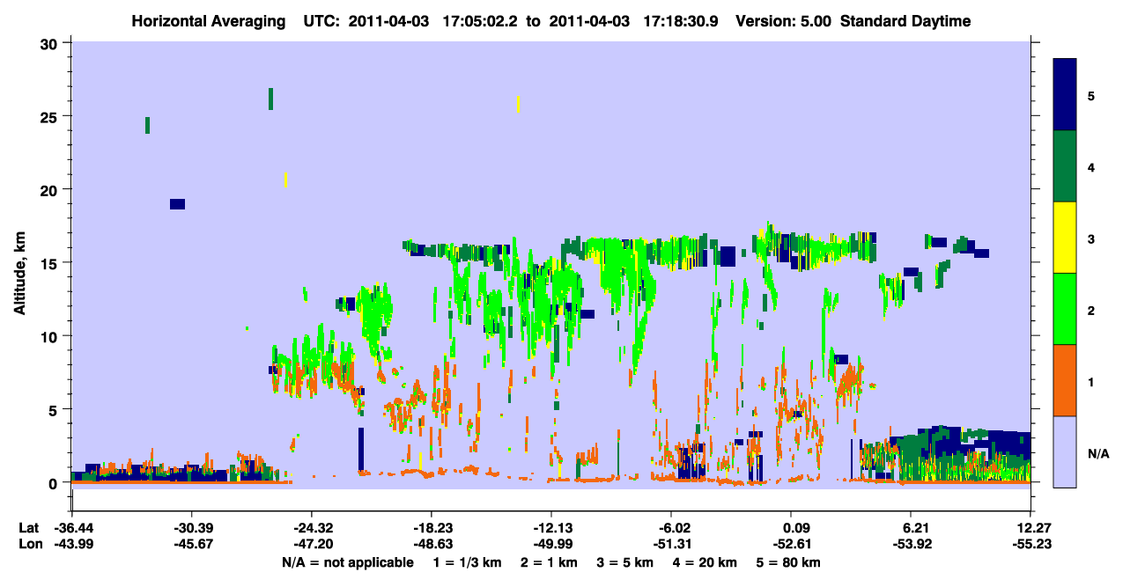1145x587 pixels.
Task: Click the '5' altitude tick label
Action: click(55, 409)
